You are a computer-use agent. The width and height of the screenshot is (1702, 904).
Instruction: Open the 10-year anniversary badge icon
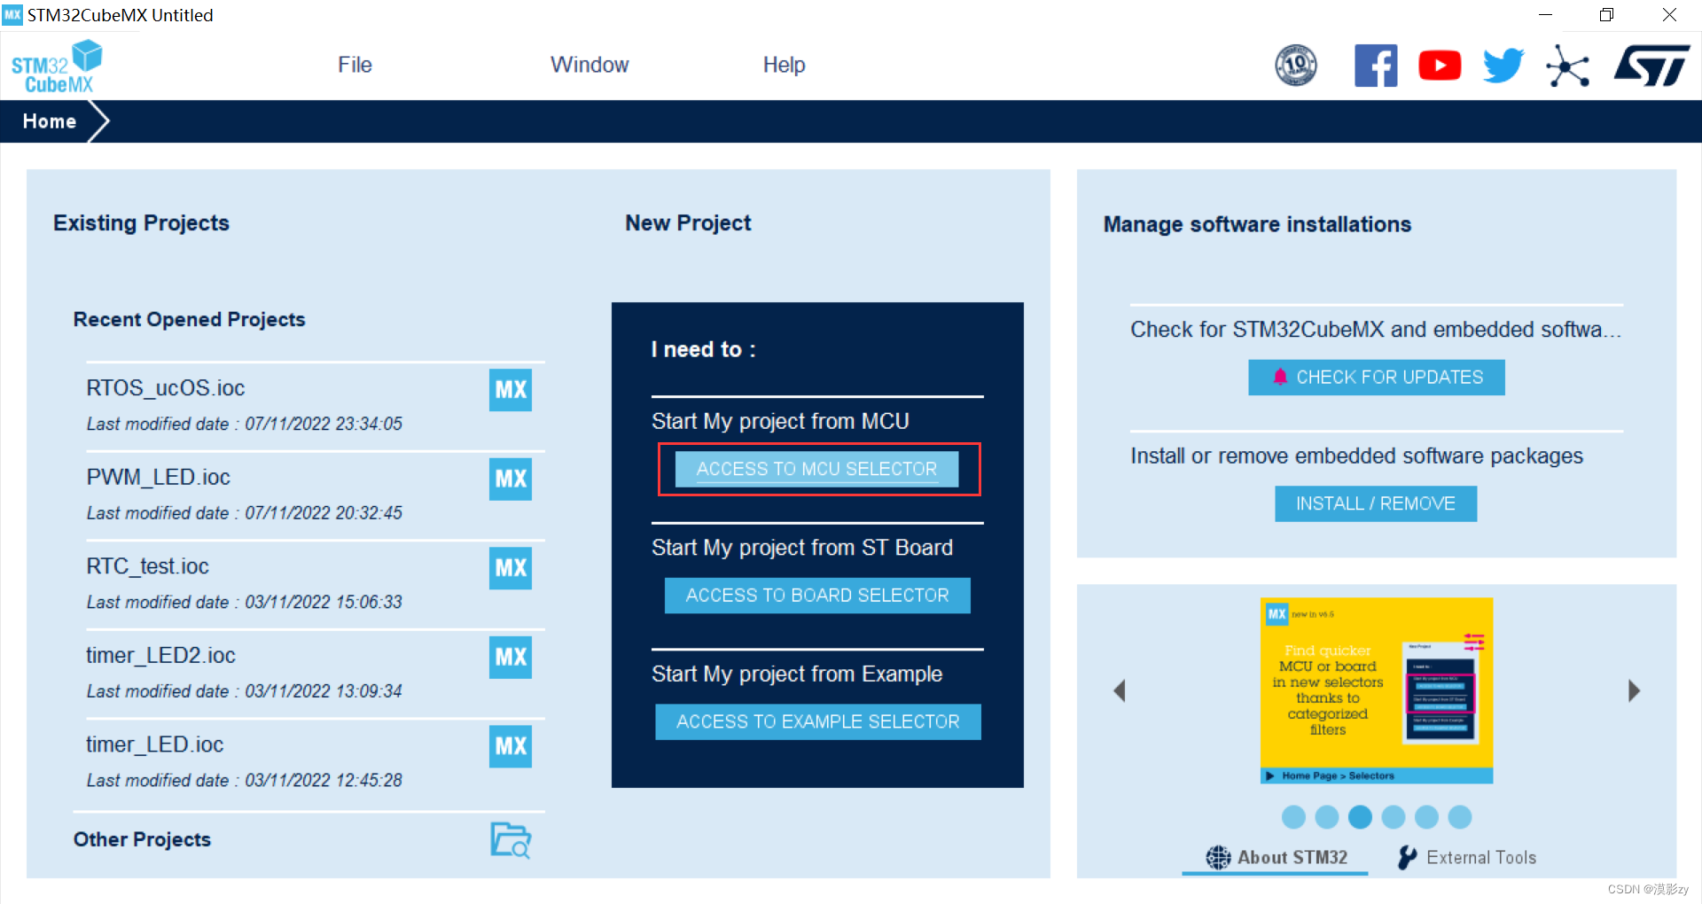(x=1295, y=66)
